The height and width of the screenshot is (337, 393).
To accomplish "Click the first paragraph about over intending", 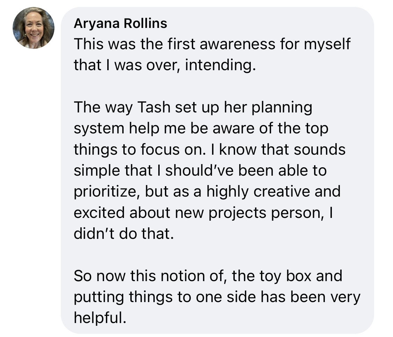I will pyautogui.click(x=211, y=55).
